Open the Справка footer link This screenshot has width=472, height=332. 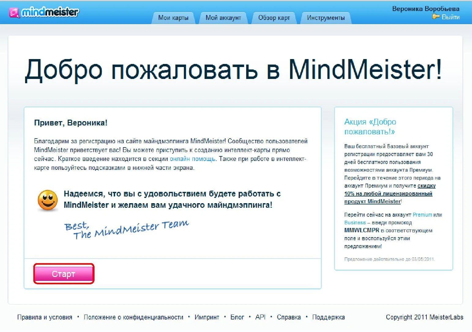tap(289, 317)
